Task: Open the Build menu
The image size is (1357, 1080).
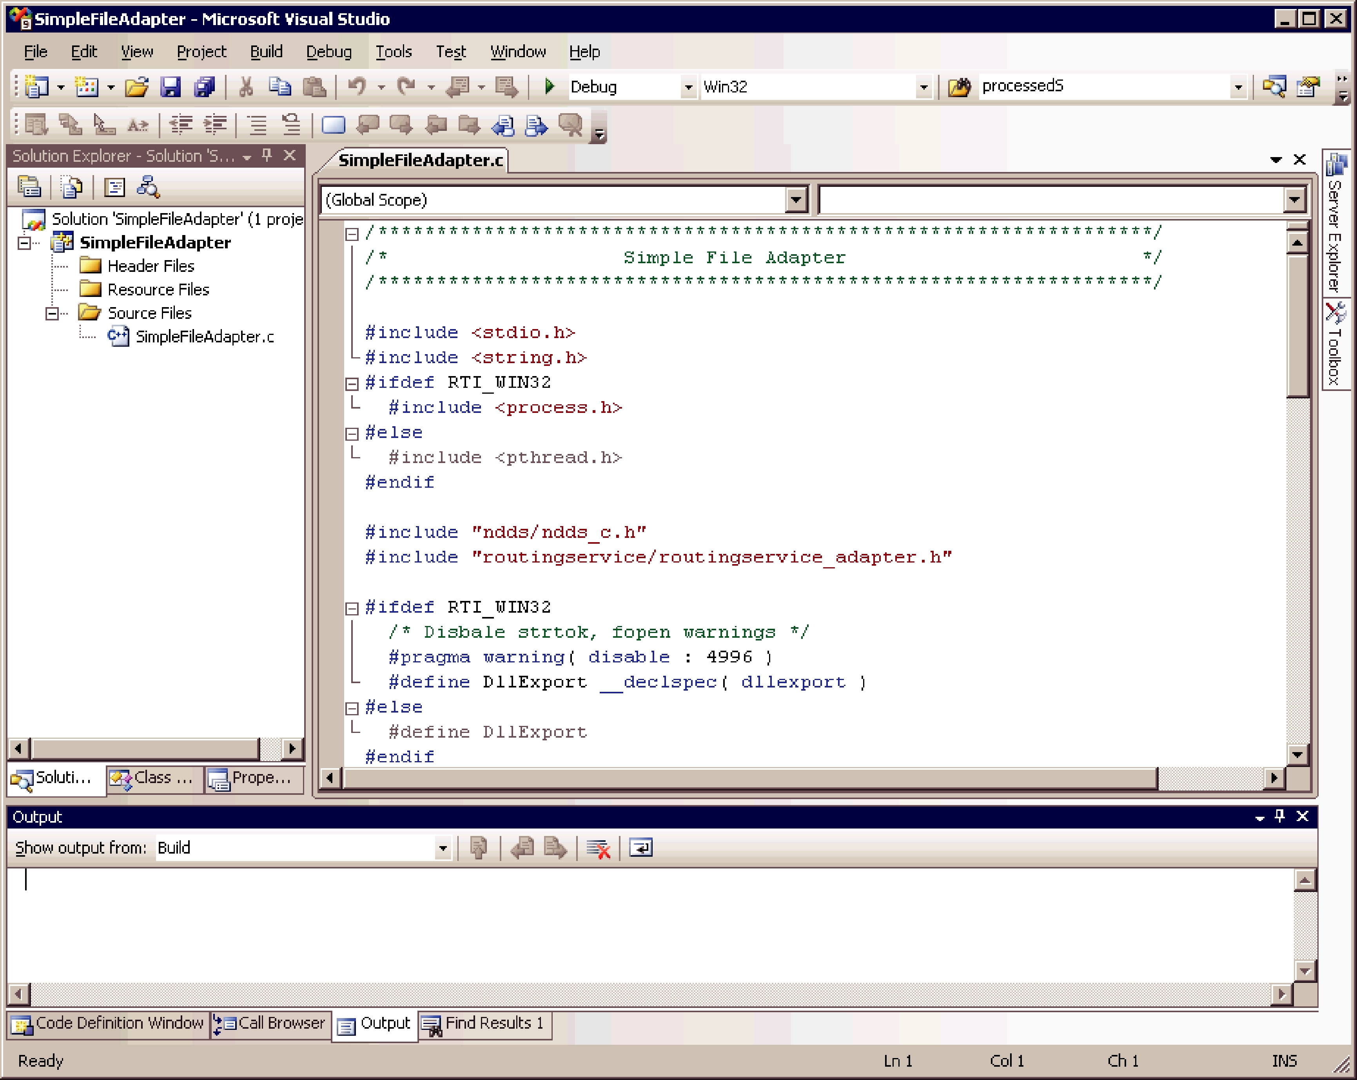Action: [266, 52]
